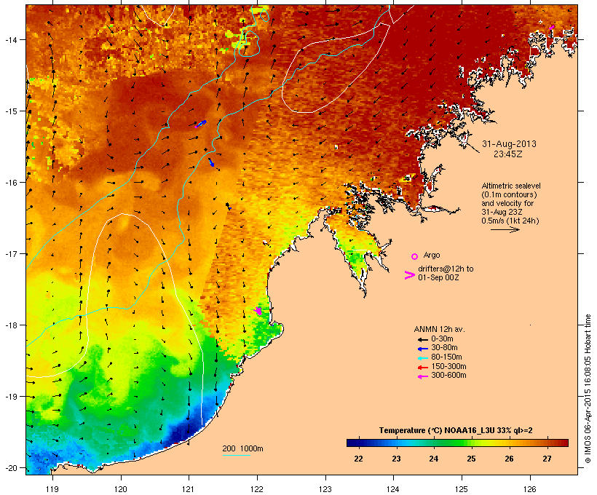Click longitude axis label 122
Image resolution: width=597 pixels, height=495 pixels.
pyautogui.click(x=257, y=489)
